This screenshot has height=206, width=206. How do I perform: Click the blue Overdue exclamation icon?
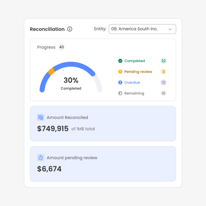[x=120, y=82]
